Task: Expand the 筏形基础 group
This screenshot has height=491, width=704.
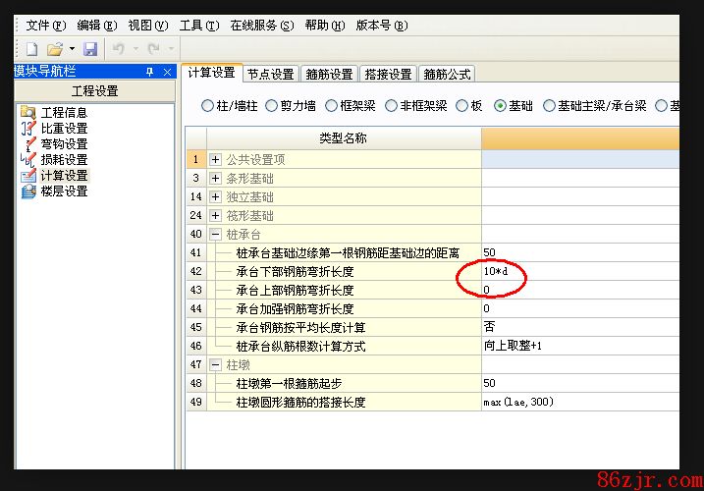Action: (215, 215)
